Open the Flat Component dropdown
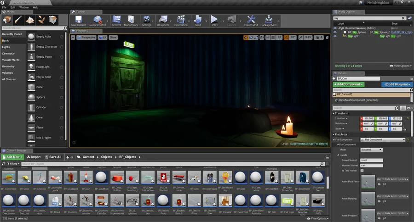Image resolution: width=414 pixels, height=222 pixels. [x=383, y=139]
